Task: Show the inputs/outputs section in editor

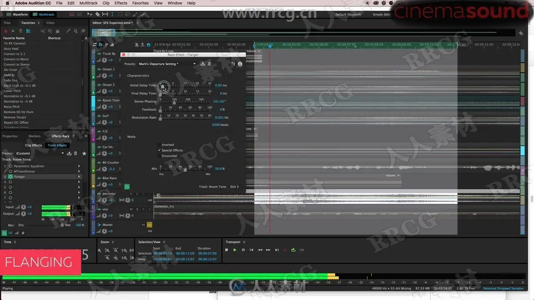Action: coord(95,45)
